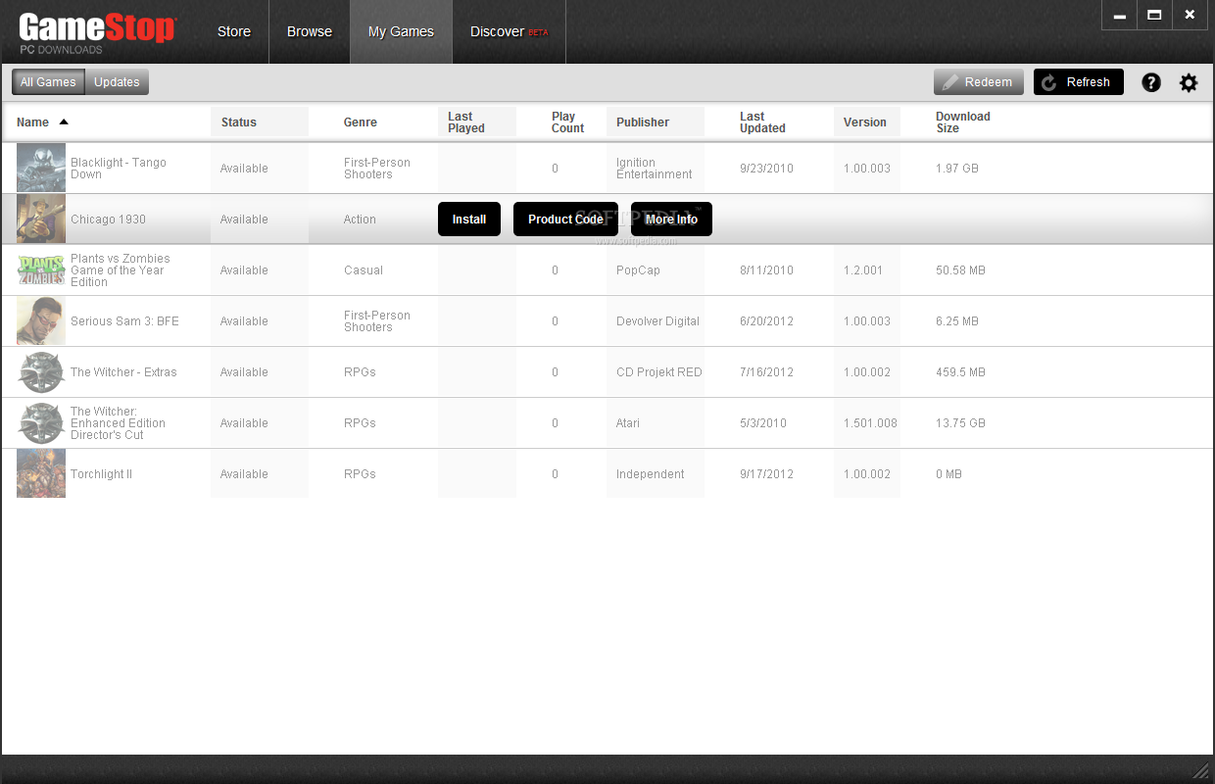The width and height of the screenshot is (1215, 784).
Task: Click the 'Ignition Entertainment' publisher cell
Action: click(x=655, y=169)
